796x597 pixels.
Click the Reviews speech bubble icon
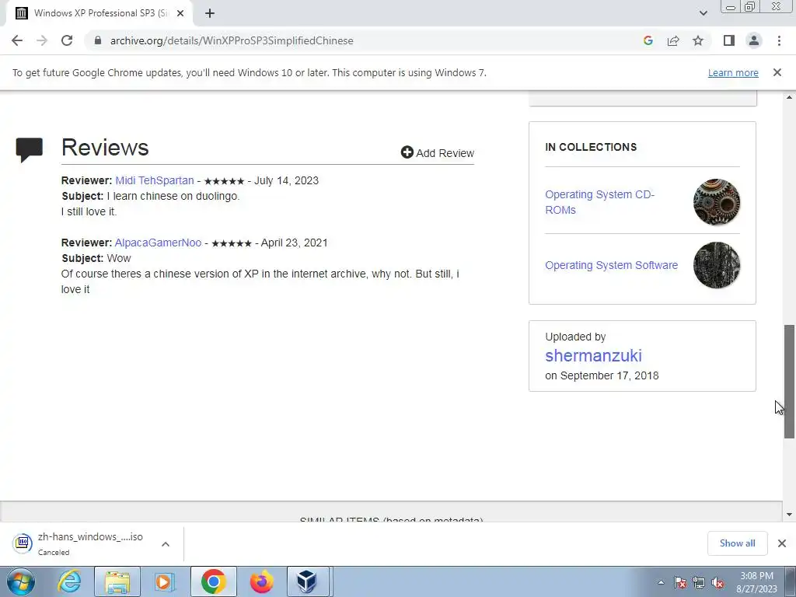tap(30, 150)
